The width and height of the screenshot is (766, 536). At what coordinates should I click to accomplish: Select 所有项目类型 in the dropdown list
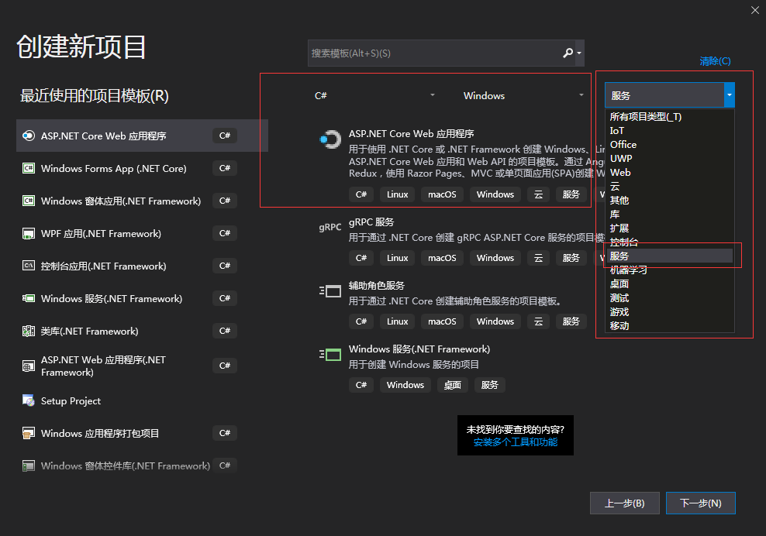[x=669, y=117]
